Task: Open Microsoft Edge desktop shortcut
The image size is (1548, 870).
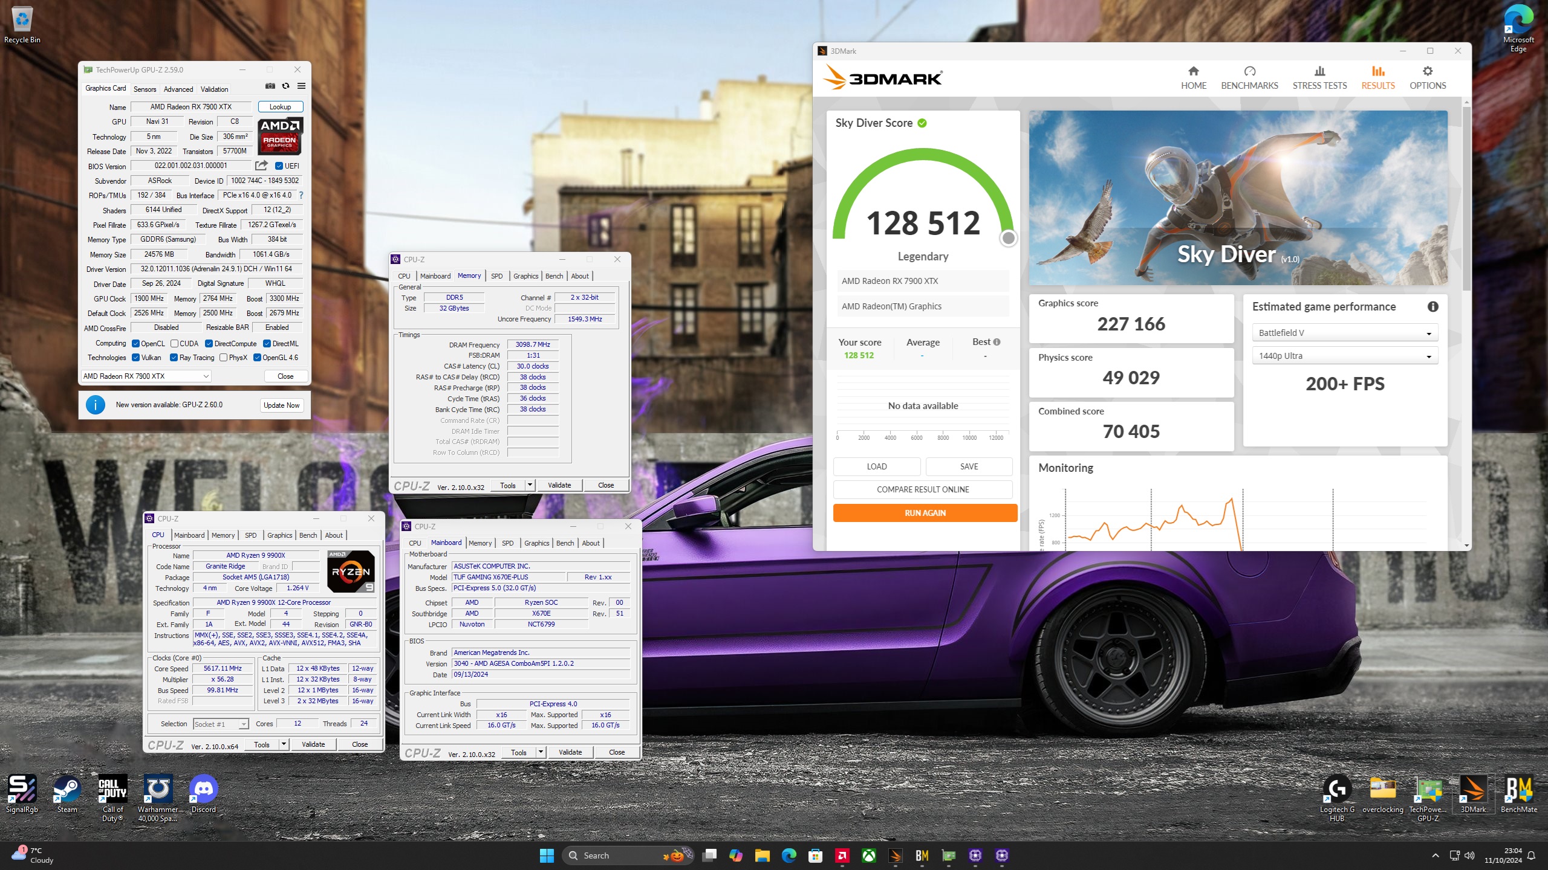Action: point(1518,29)
